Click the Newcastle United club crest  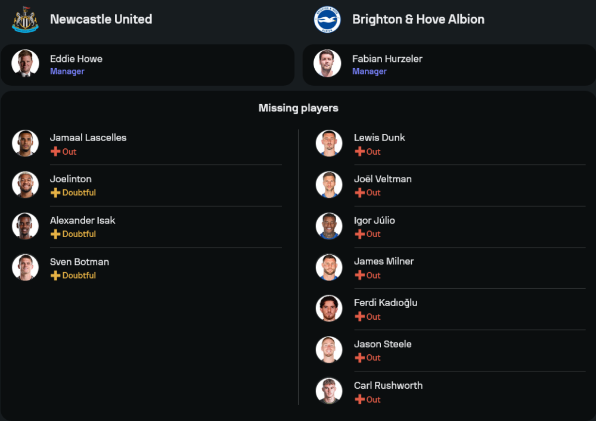tap(25, 19)
